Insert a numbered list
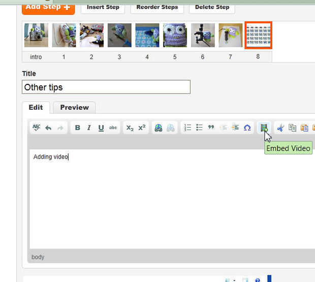This screenshot has width=315, height=282. click(187, 128)
